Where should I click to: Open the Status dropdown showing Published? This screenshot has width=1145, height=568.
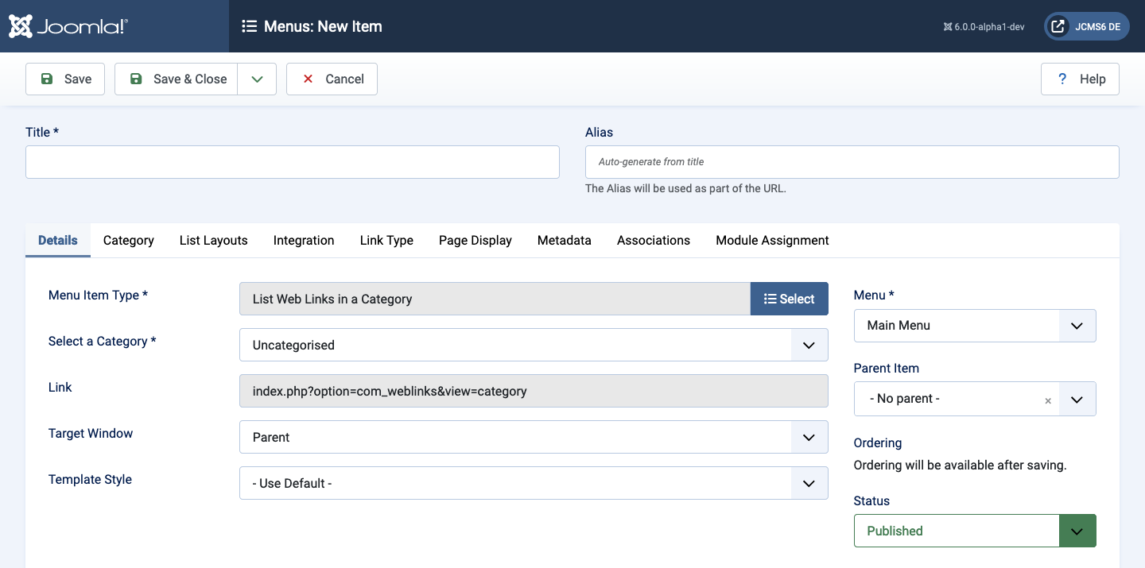click(x=975, y=531)
